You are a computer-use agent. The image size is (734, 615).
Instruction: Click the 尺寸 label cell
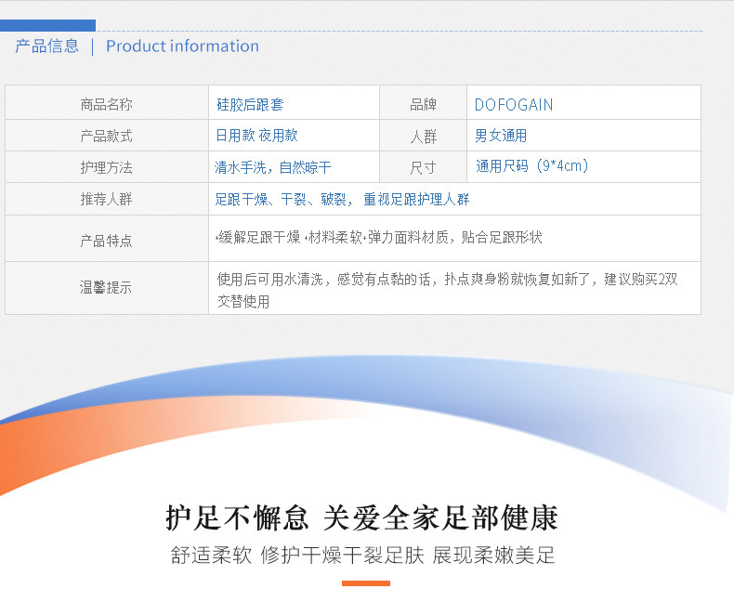pos(423,167)
